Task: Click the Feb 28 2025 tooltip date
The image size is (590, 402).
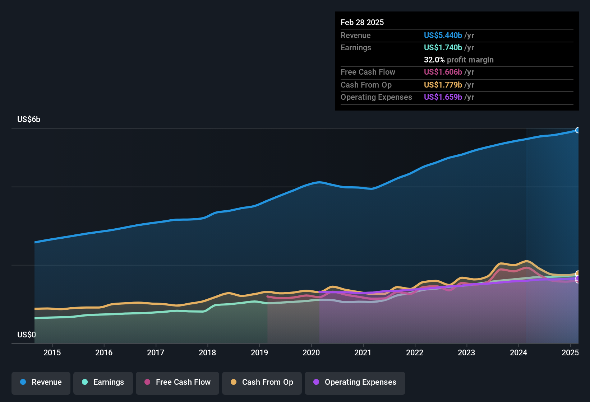Action: point(362,23)
